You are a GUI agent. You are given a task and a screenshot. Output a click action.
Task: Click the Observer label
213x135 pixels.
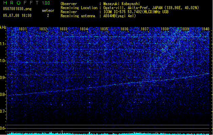click(69, 4)
